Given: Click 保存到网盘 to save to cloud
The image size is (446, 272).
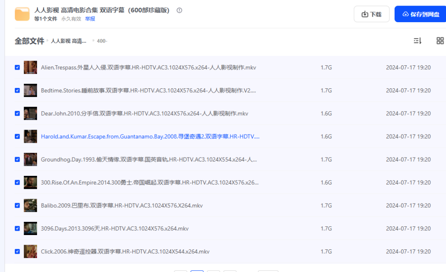Looking at the screenshot, I should 420,14.
